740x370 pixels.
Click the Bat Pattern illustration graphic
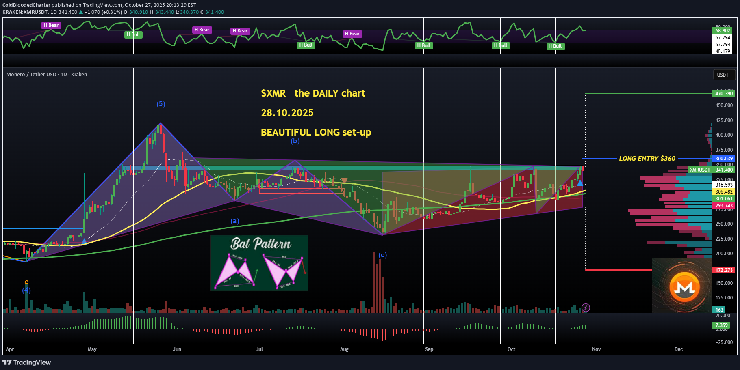(259, 263)
